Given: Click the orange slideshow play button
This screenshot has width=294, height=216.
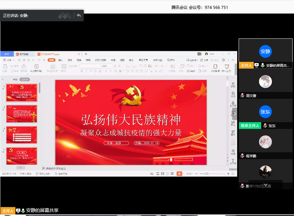Looking at the screenshot, I should [179, 174].
